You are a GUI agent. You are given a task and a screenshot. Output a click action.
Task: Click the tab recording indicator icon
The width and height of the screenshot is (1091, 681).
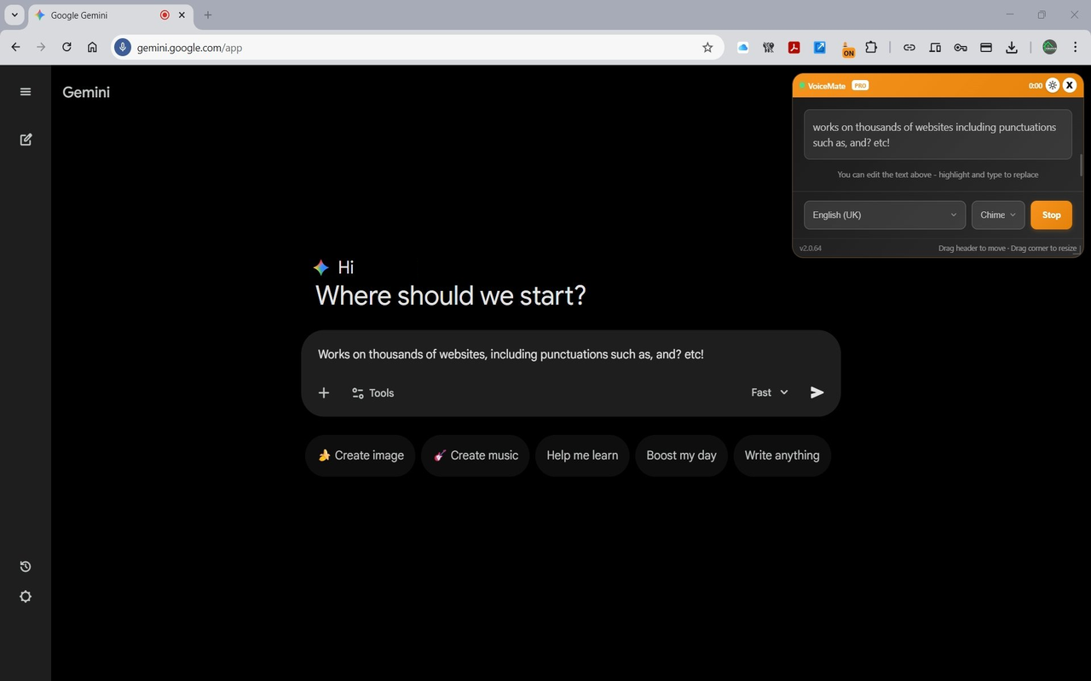(165, 15)
